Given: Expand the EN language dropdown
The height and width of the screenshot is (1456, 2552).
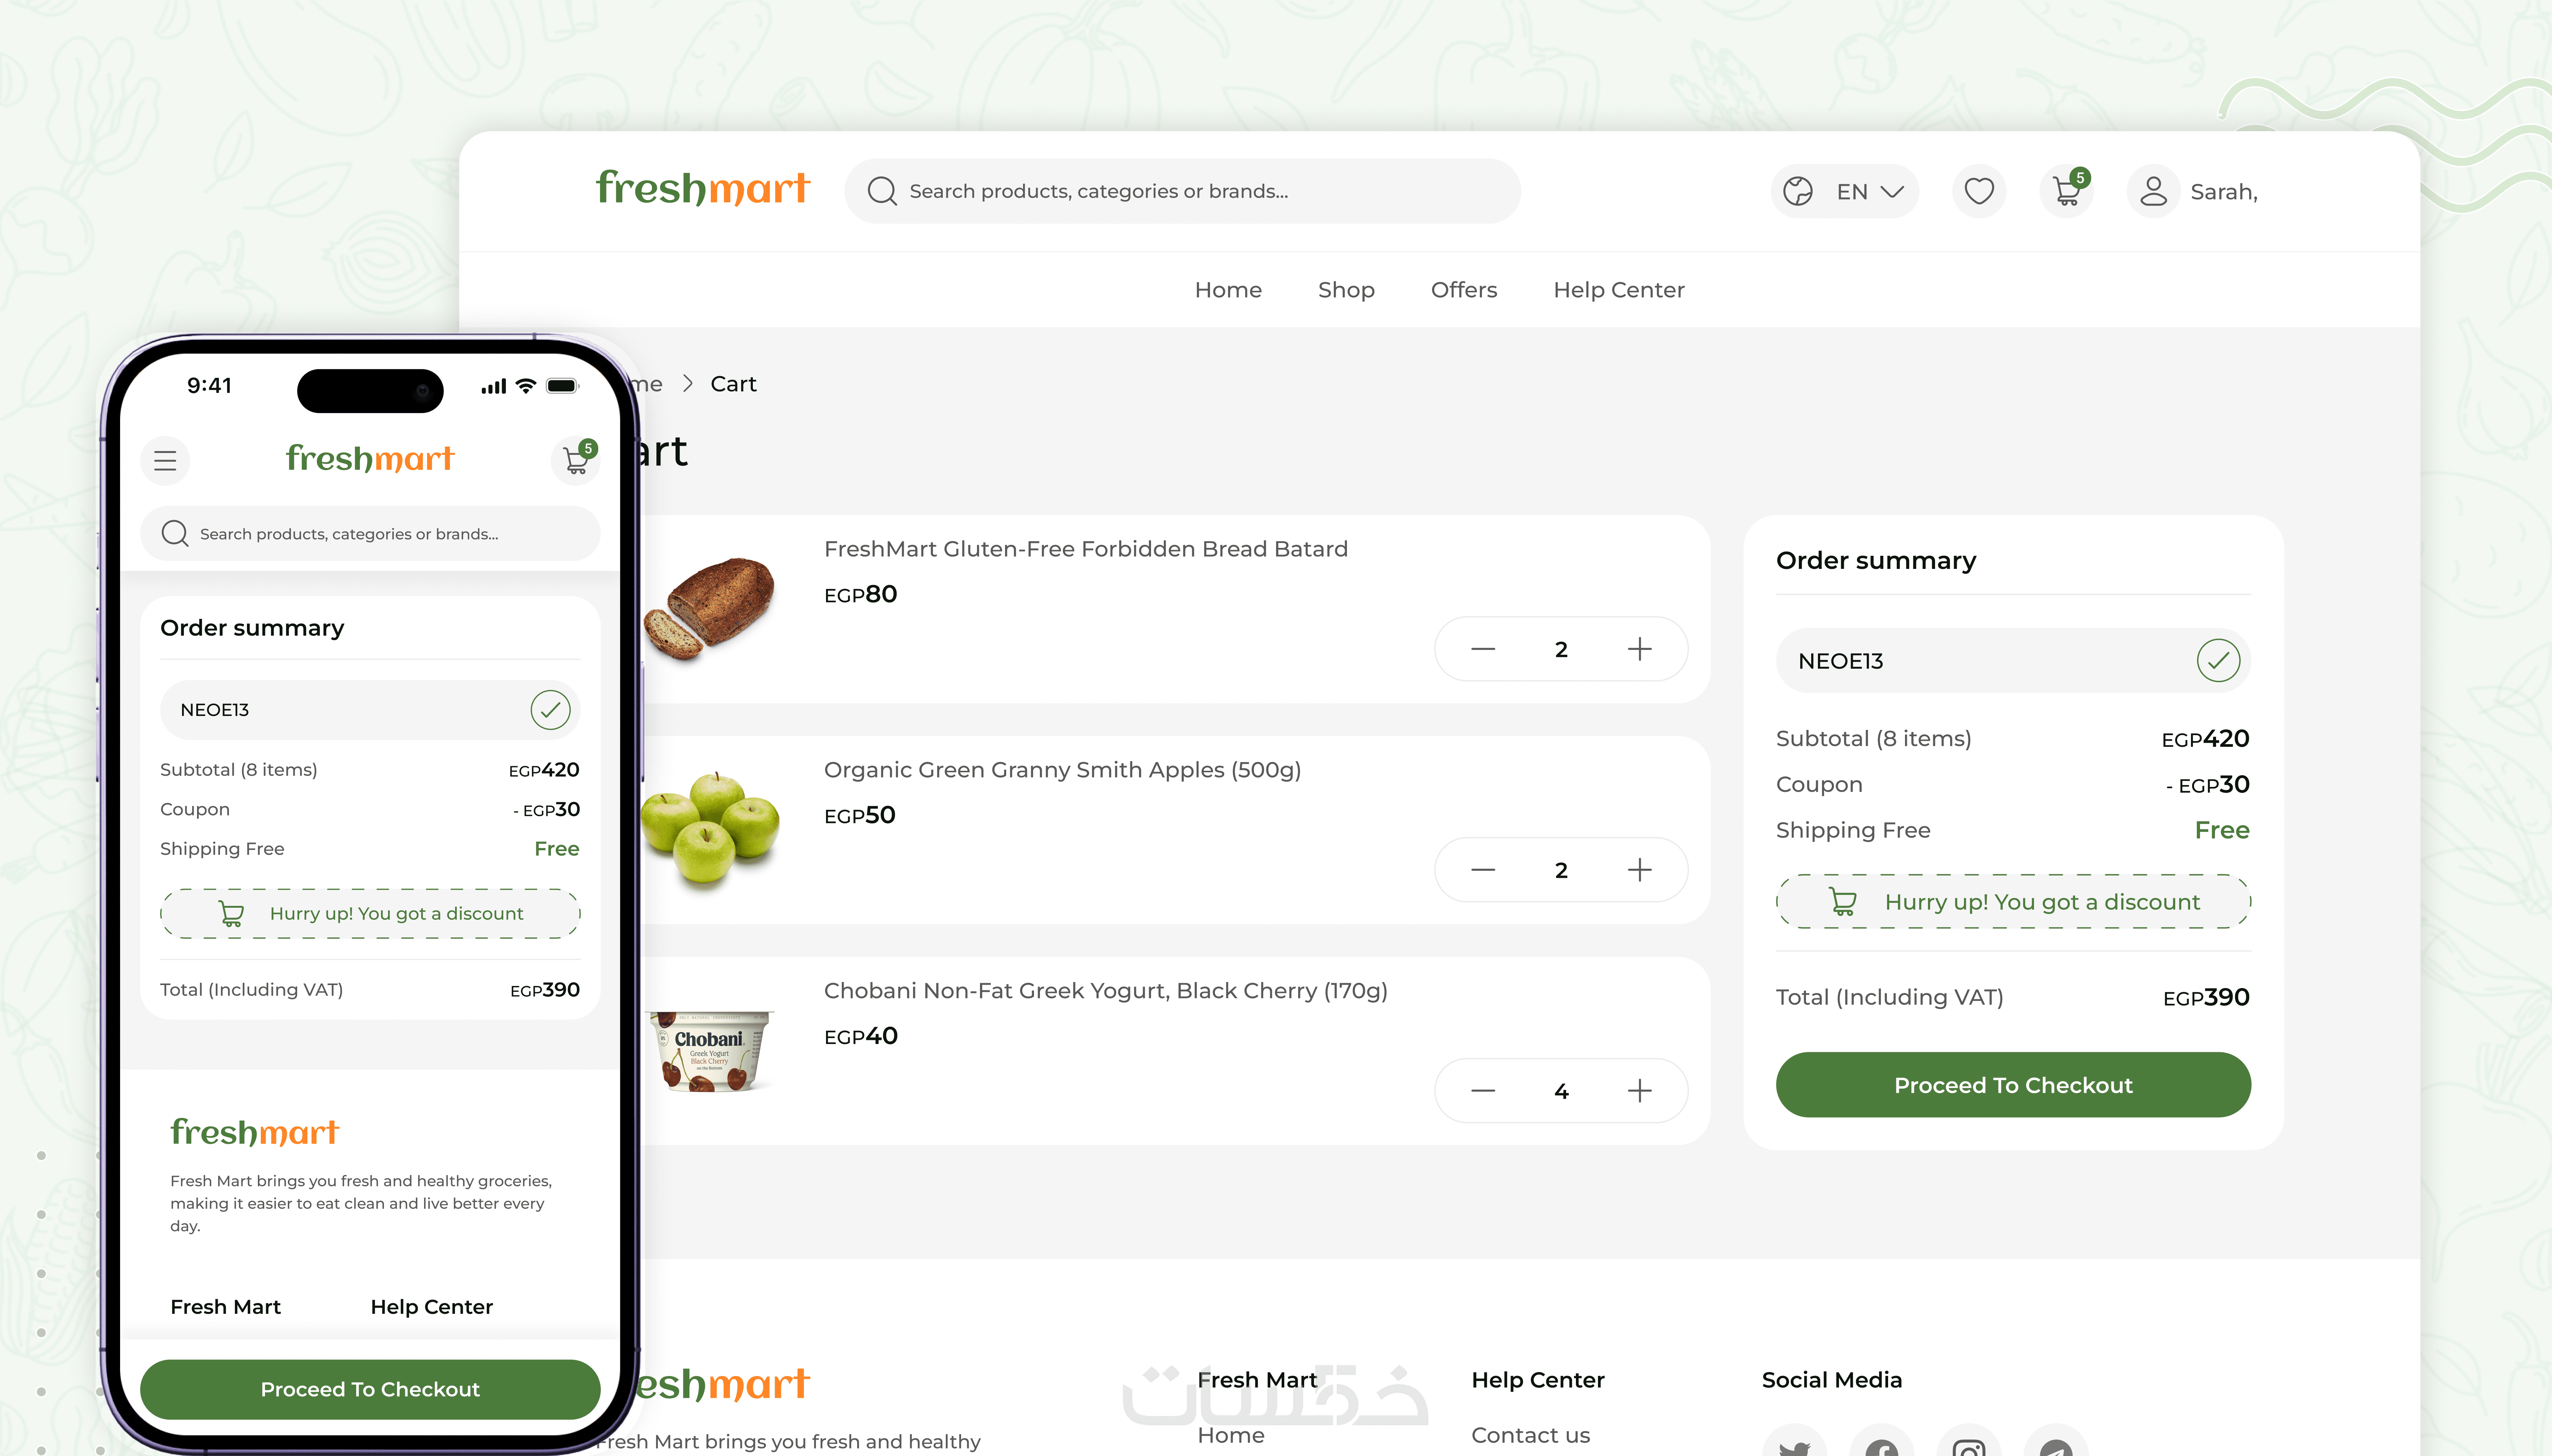Looking at the screenshot, I should [1892, 191].
